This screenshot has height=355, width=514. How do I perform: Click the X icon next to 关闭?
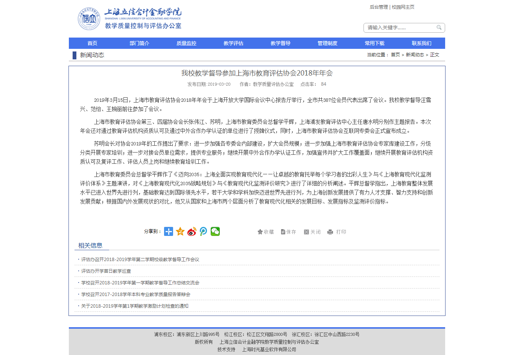(306, 232)
